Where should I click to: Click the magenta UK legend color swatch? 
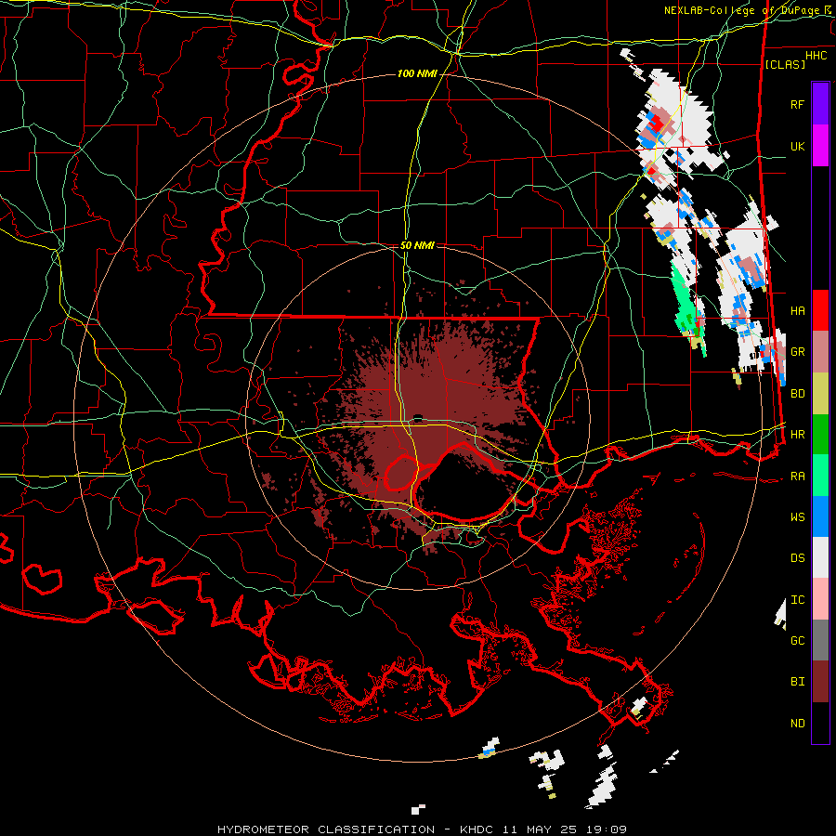[820, 146]
